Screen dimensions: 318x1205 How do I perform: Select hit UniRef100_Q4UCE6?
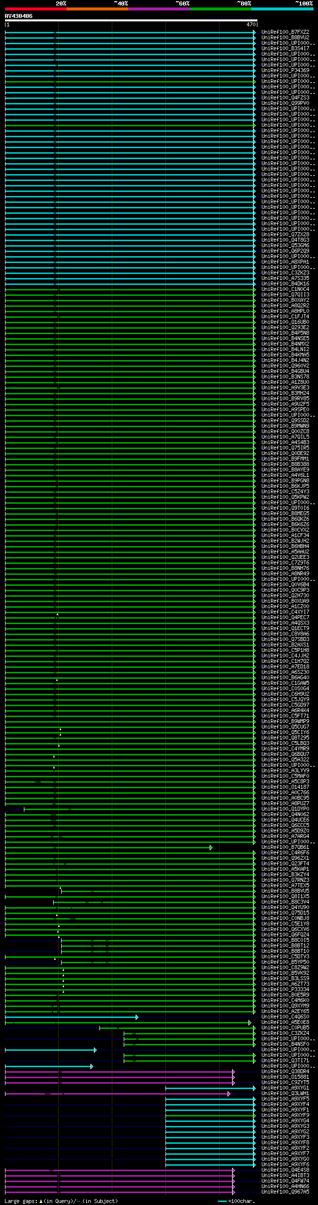coord(285,820)
